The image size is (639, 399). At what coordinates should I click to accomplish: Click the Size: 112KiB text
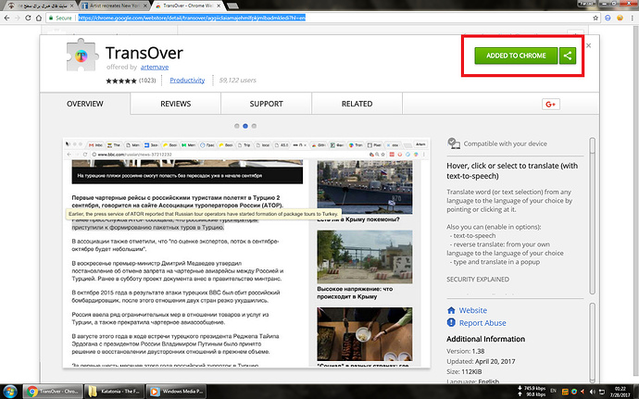point(464,372)
